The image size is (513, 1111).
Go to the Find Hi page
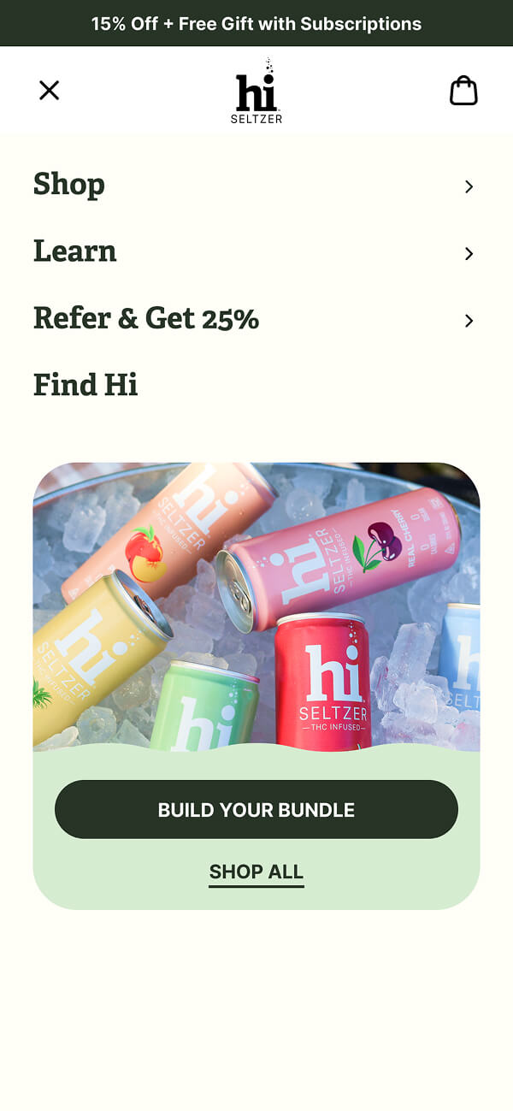click(x=85, y=385)
